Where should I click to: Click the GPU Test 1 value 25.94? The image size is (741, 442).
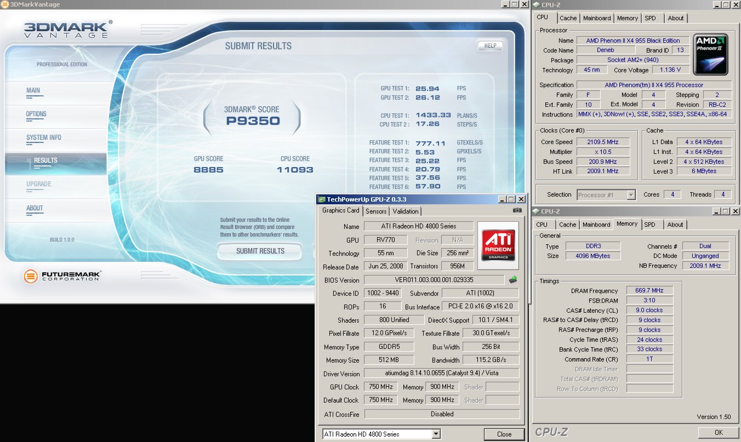click(x=428, y=88)
